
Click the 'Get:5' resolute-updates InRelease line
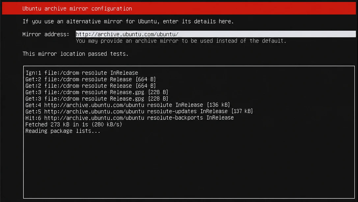tap(139, 111)
